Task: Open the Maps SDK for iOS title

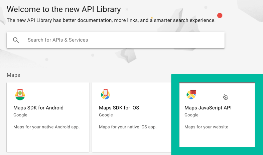Action: click(x=119, y=108)
